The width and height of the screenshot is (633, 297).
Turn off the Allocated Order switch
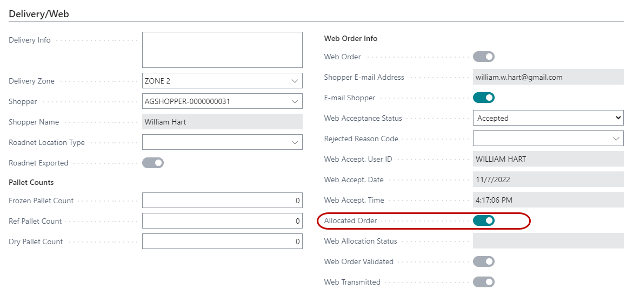tap(483, 220)
